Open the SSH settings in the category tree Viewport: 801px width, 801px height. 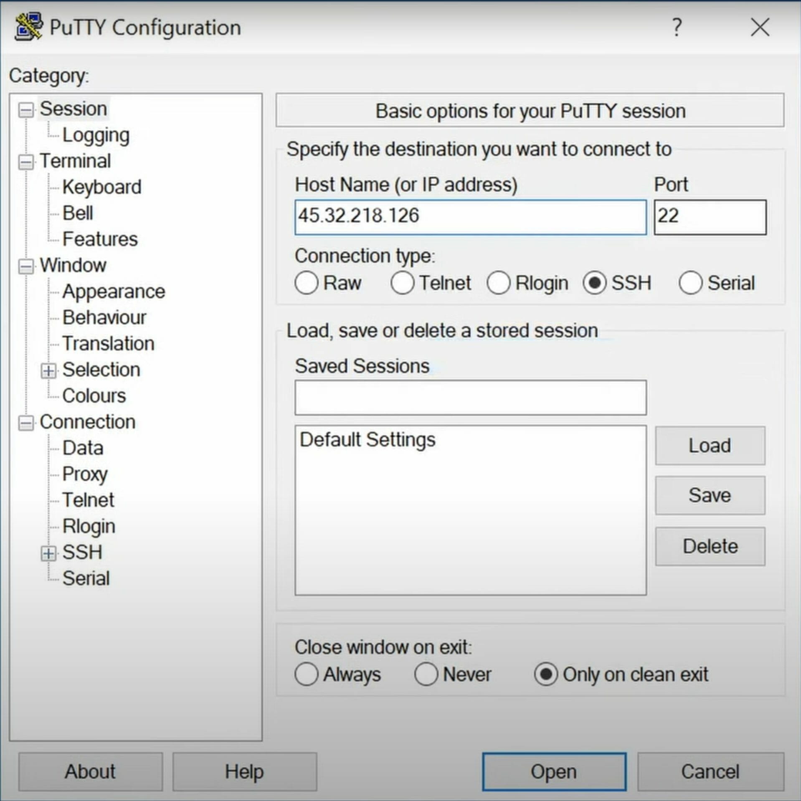pos(82,552)
